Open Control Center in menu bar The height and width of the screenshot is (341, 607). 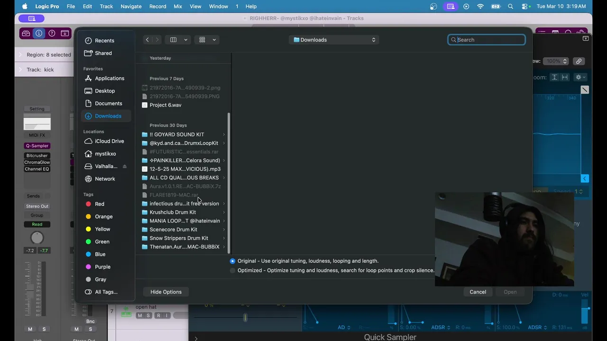pos(525,6)
